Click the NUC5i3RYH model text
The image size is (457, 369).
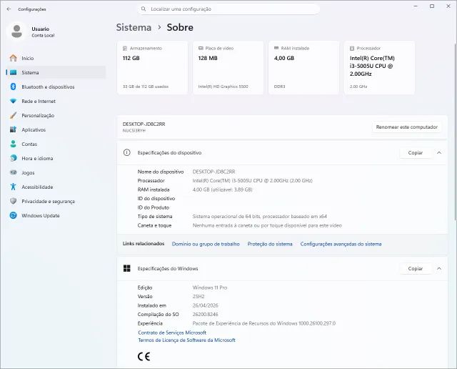click(x=134, y=130)
